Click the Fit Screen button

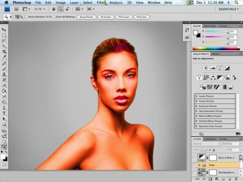106,17
